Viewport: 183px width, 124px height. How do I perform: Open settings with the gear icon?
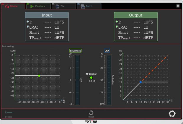172,114
